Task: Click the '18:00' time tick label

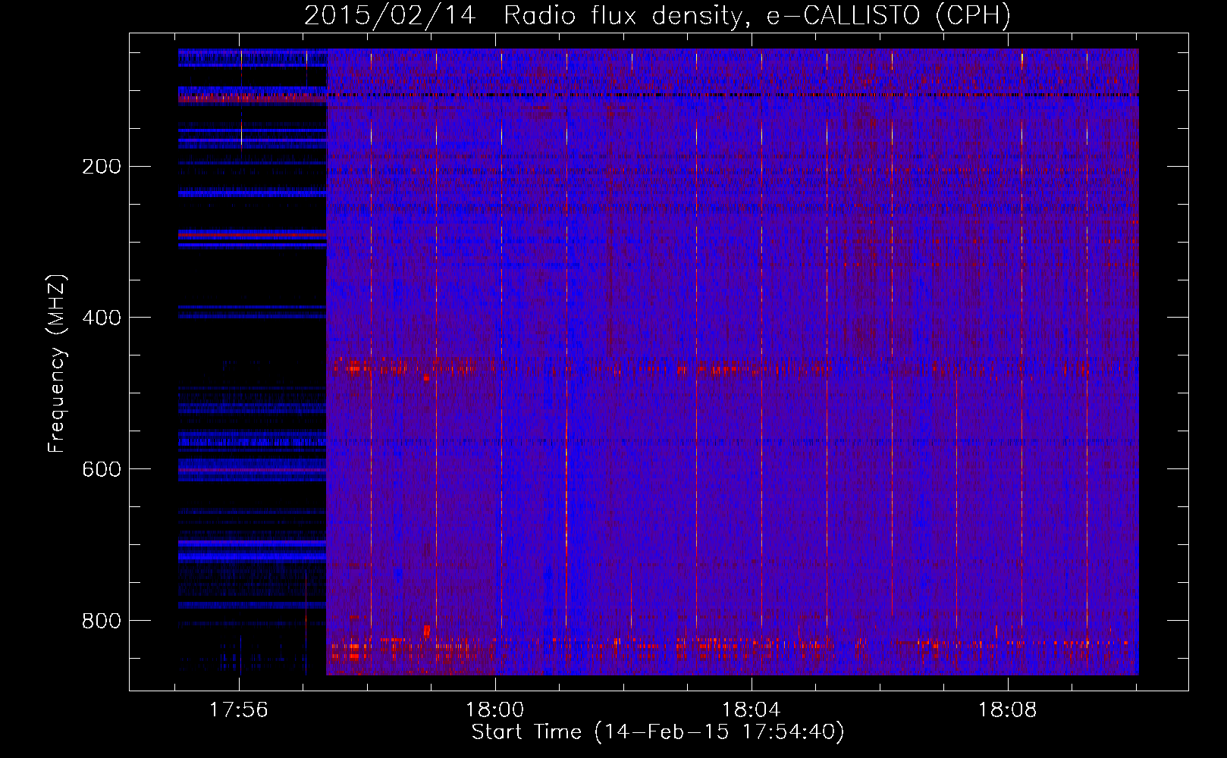Action: click(x=495, y=710)
